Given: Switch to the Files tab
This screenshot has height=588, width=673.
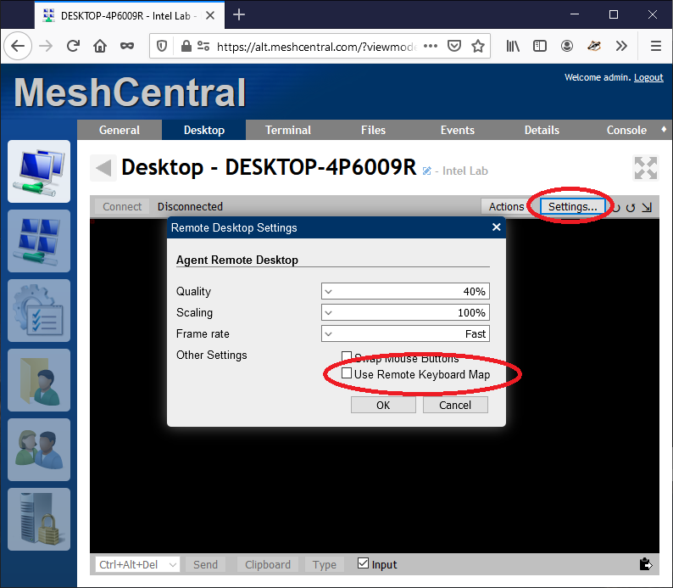Looking at the screenshot, I should click(x=373, y=130).
